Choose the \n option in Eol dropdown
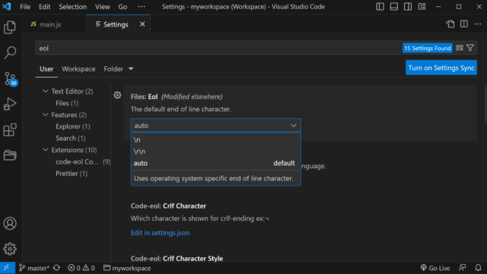This screenshot has width=487, height=274. [x=216, y=139]
